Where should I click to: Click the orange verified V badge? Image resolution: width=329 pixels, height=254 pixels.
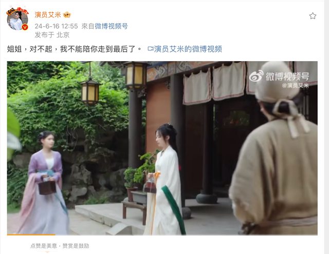25,27
